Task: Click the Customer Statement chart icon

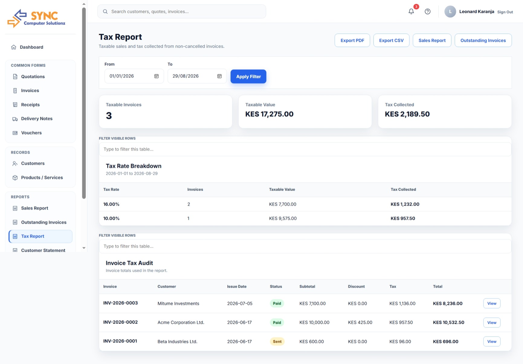Action: point(15,250)
